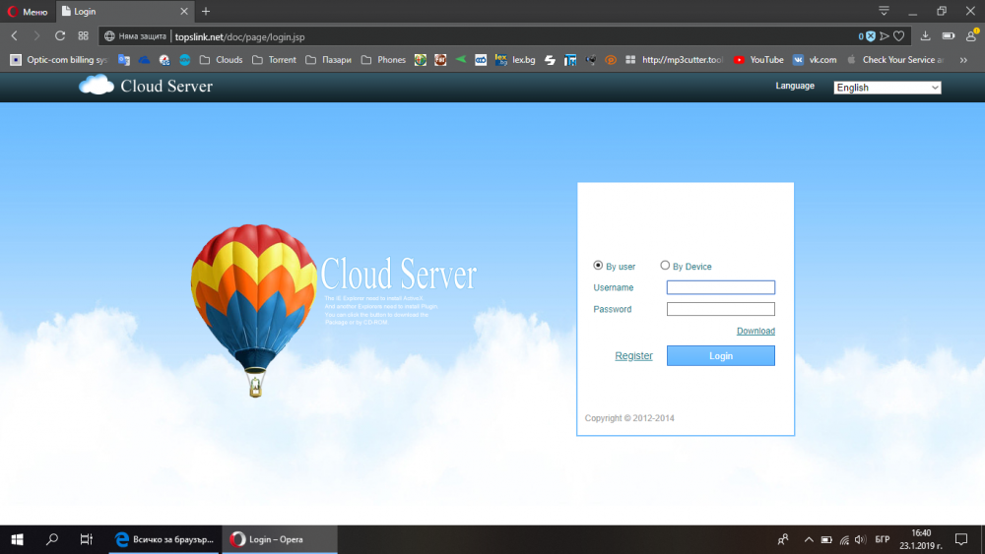Click the Cloud Server header logo
Screen dimensions: 985x554
pos(146,86)
